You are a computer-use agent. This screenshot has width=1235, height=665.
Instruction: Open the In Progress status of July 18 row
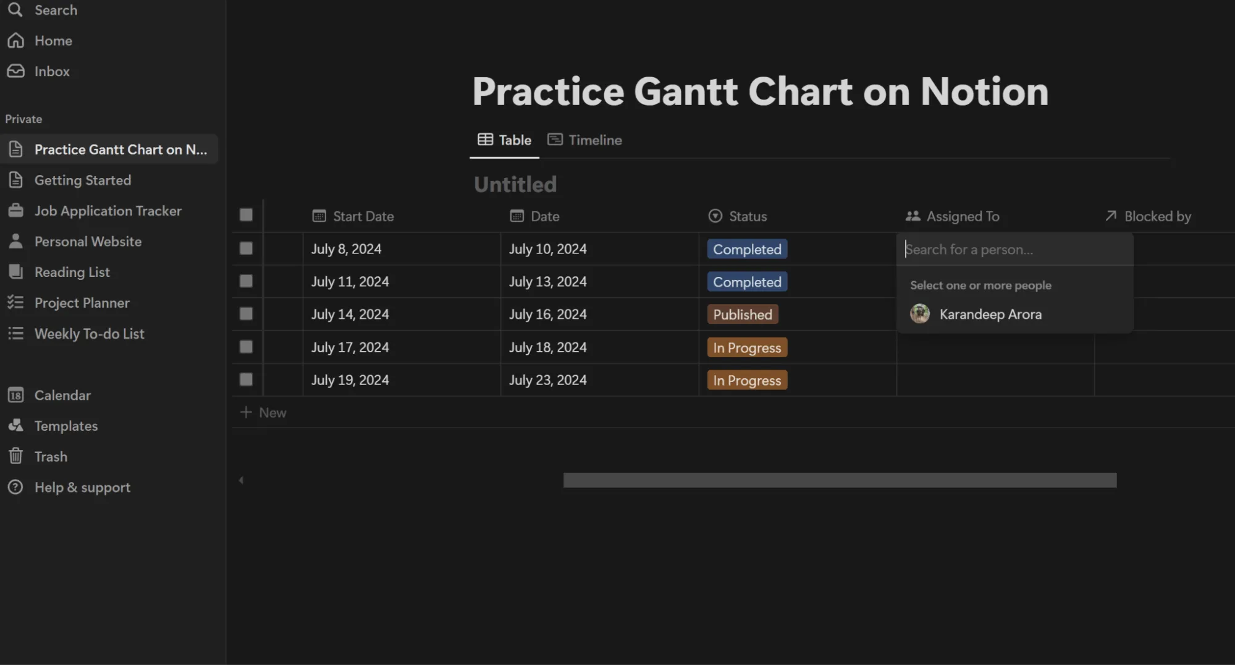747,347
